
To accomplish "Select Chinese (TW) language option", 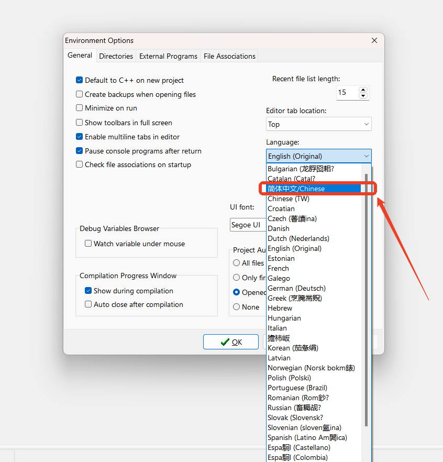I will coord(314,199).
